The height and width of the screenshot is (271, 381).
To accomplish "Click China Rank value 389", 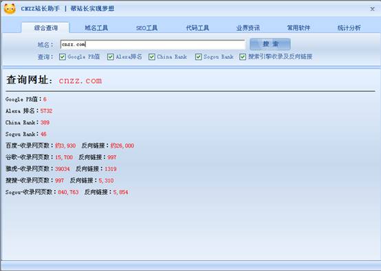I will pyautogui.click(x=45, y=122).
